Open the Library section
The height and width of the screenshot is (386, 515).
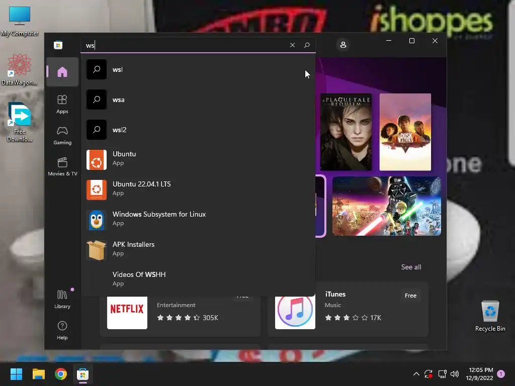(62, 299)
